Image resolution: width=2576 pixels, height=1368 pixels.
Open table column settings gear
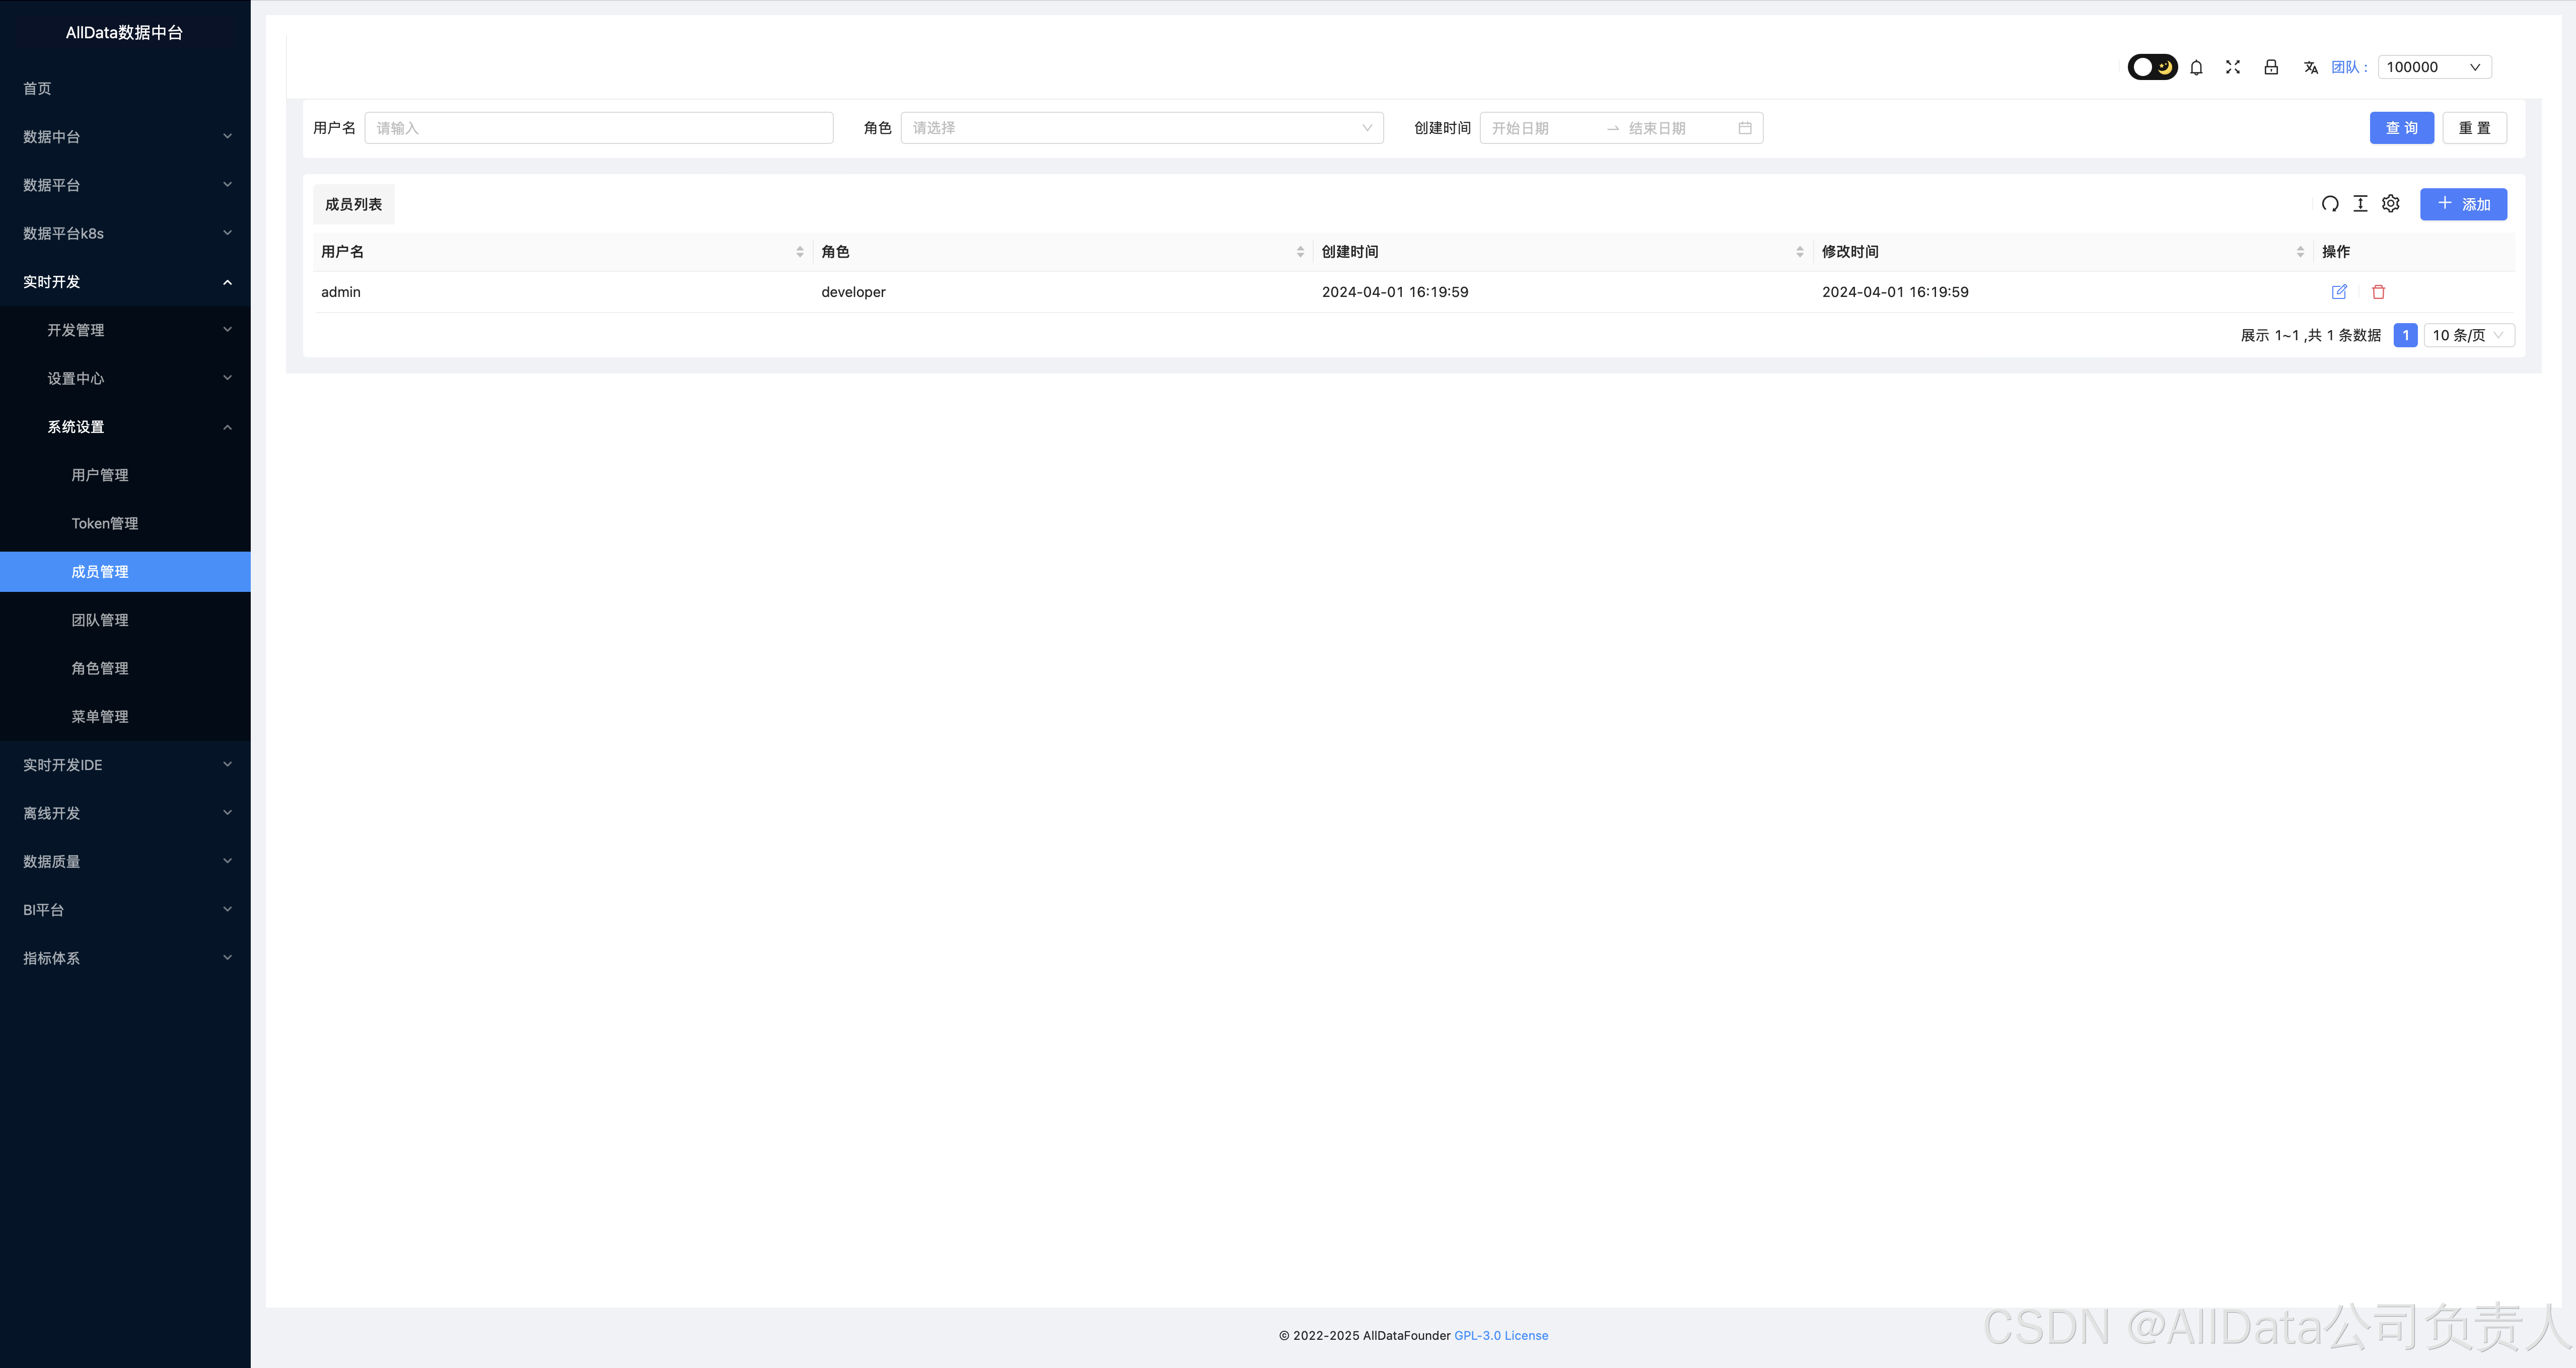click(x=2390, y=204)
